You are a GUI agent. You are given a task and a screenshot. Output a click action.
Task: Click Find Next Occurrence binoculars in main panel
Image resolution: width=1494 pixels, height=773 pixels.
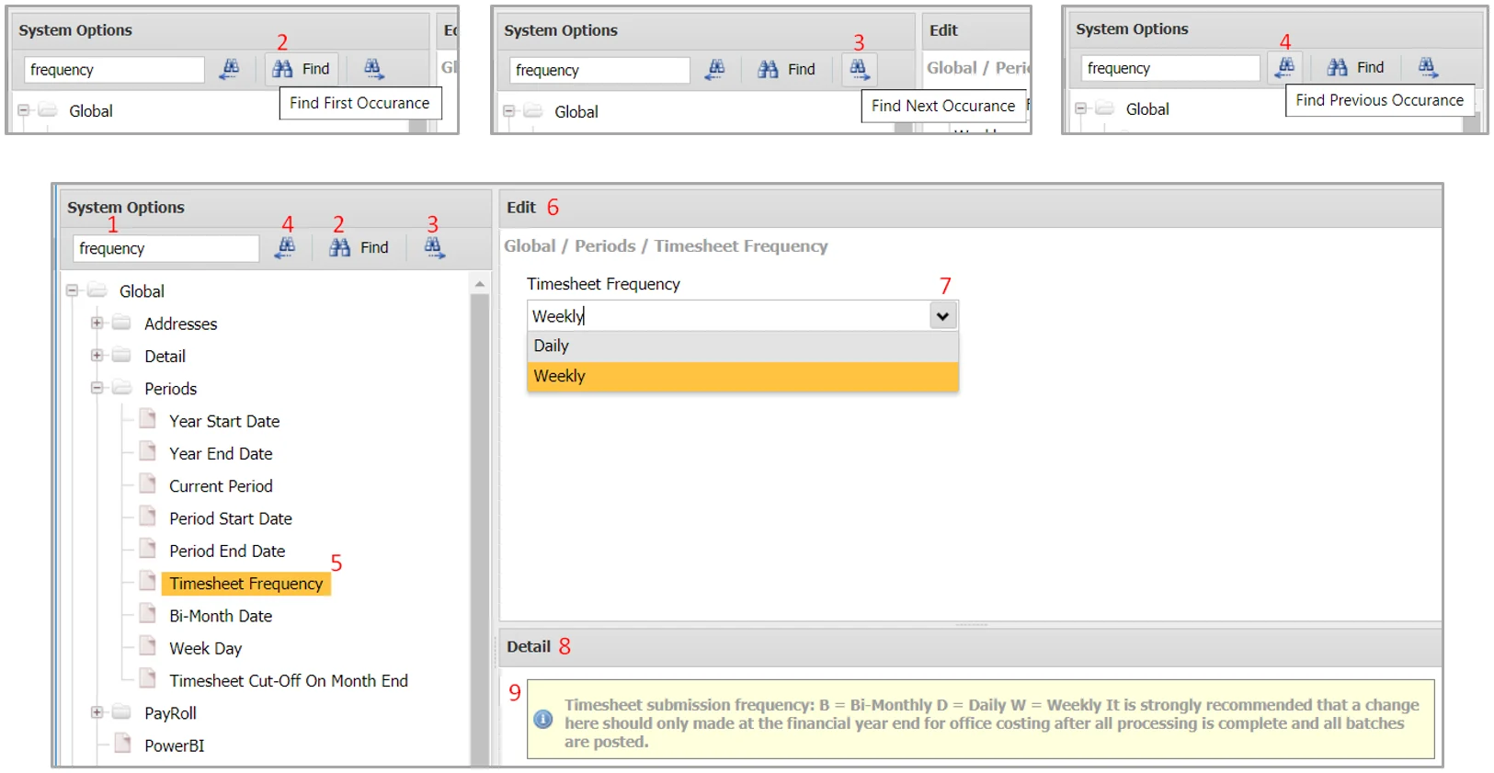[x=434, y=247]
